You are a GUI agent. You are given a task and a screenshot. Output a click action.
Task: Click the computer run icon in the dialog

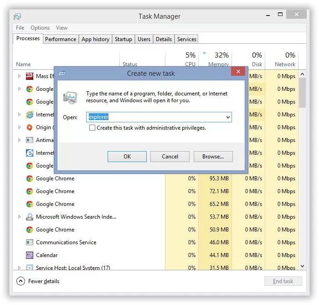70,97
